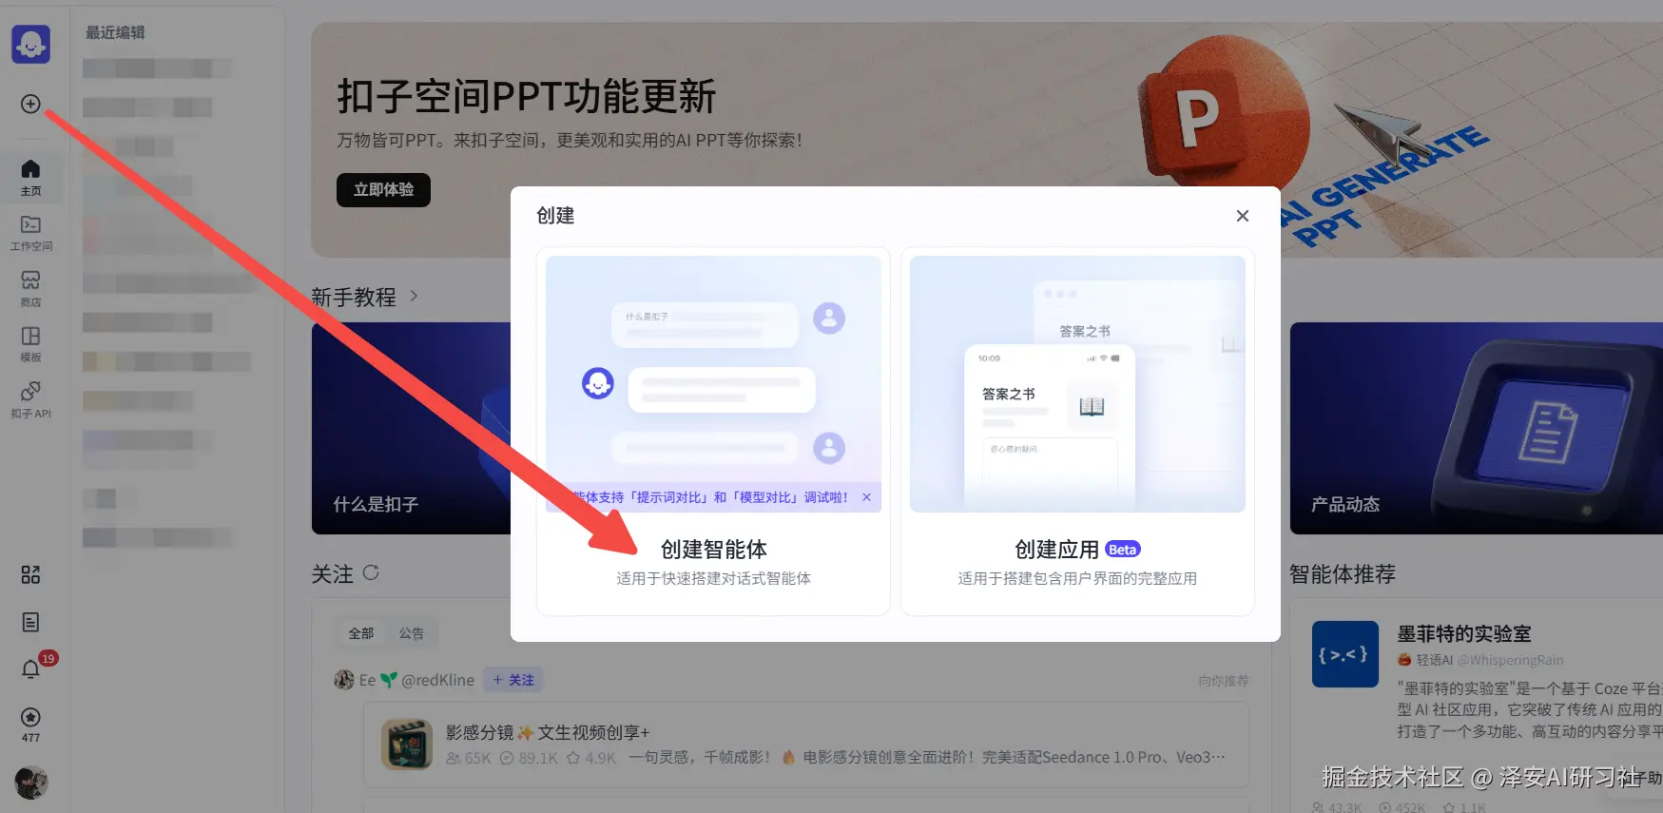Click the 智能体推荐 heading
The height and width of the screenshot is (813, 1663).
pos(1343,574)
